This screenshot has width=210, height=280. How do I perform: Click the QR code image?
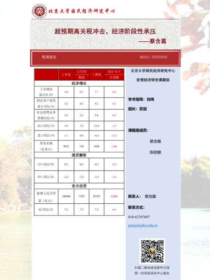tap(152, 251)
